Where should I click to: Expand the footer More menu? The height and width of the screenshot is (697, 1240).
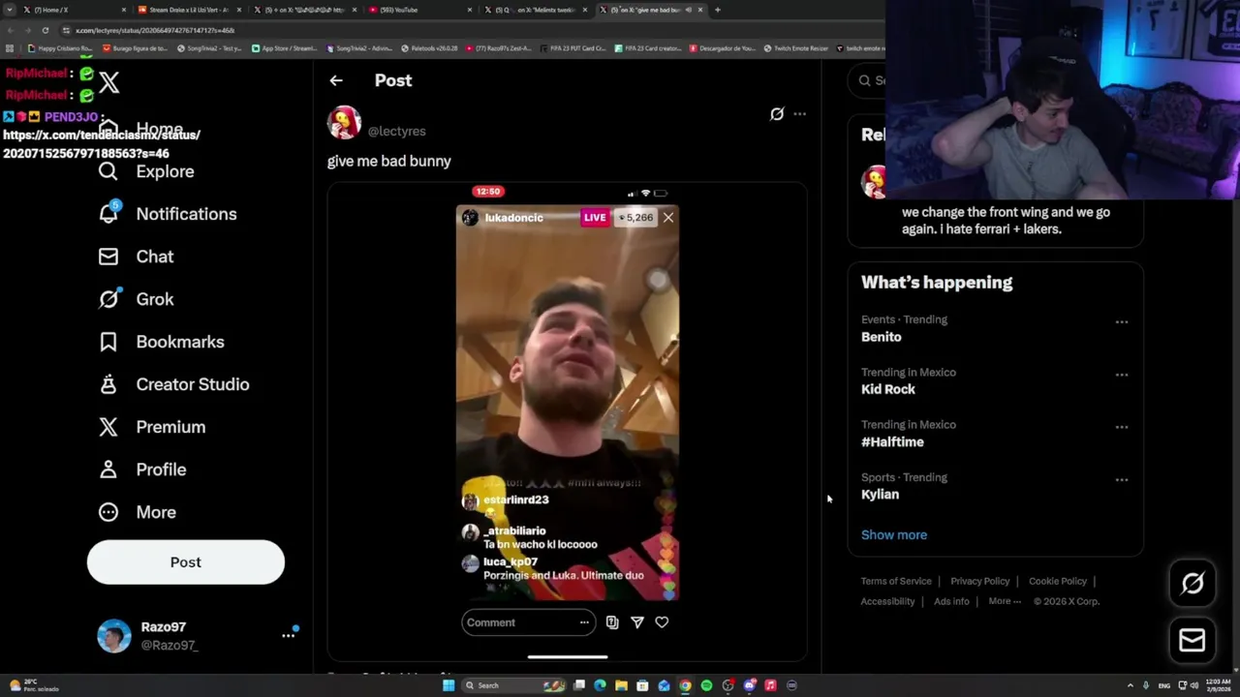1005,601
